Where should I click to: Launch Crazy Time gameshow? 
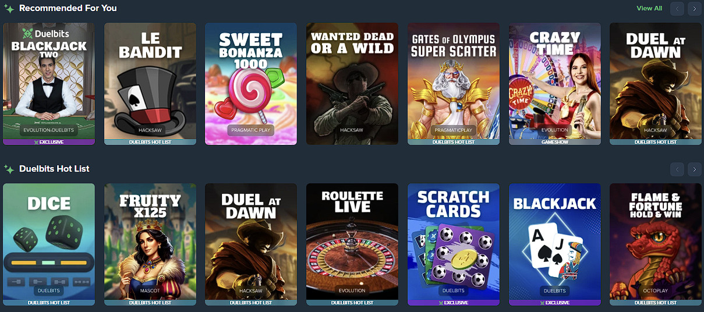(555, 84)
